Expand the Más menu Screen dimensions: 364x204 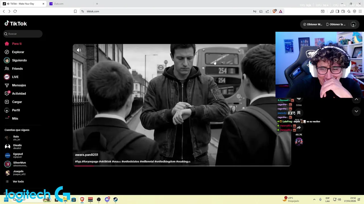[x=11, y=118]
